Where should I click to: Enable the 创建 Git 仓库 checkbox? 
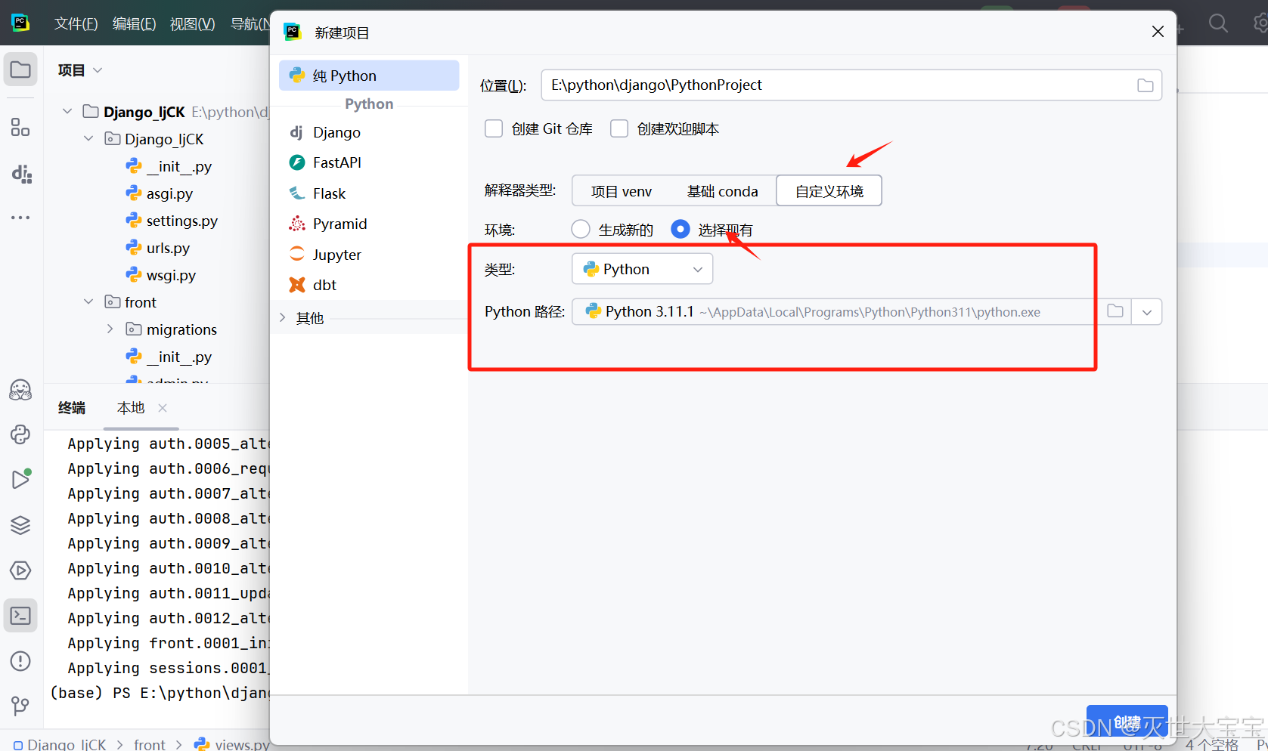pyautogui.click(x=494, y=128)
